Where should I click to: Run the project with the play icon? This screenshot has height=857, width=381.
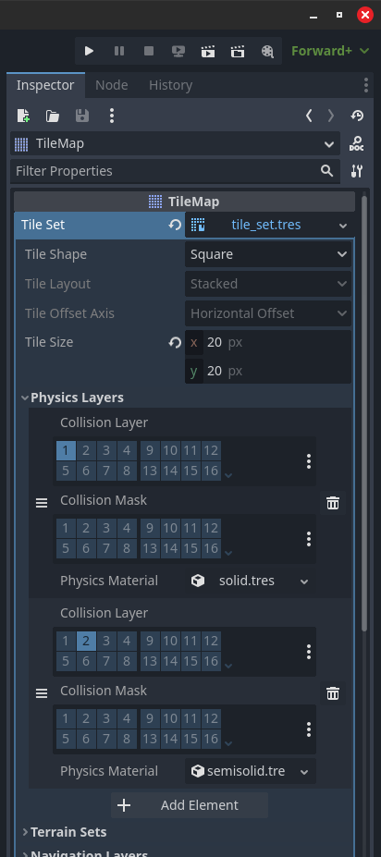(89, 51)
